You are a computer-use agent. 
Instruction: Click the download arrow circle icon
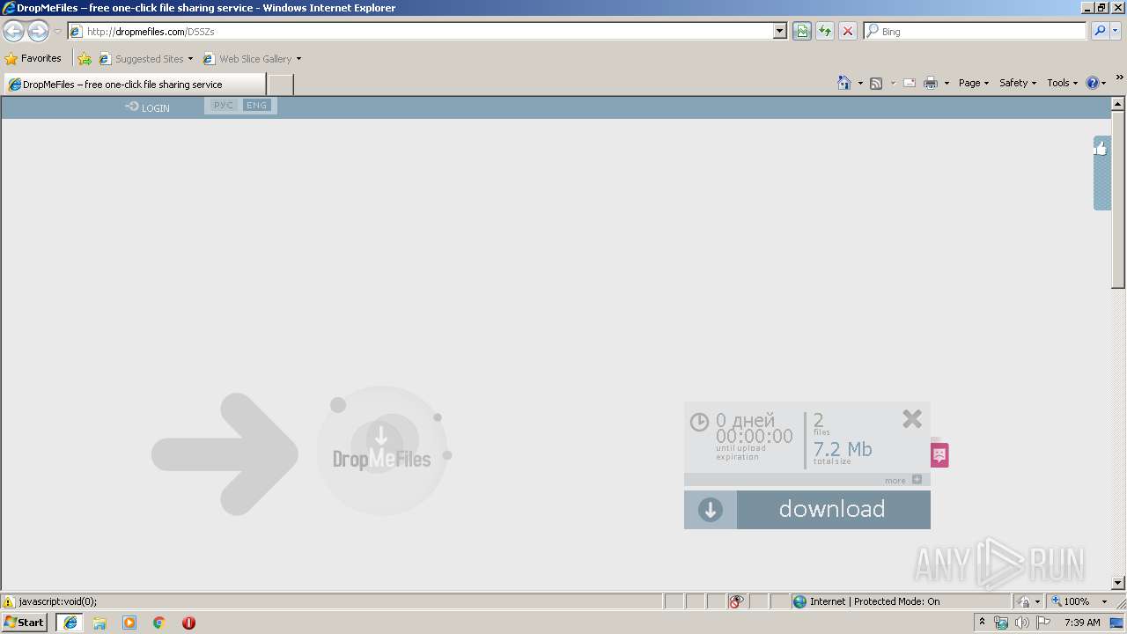pyautogui.click(x=711, y=510)
